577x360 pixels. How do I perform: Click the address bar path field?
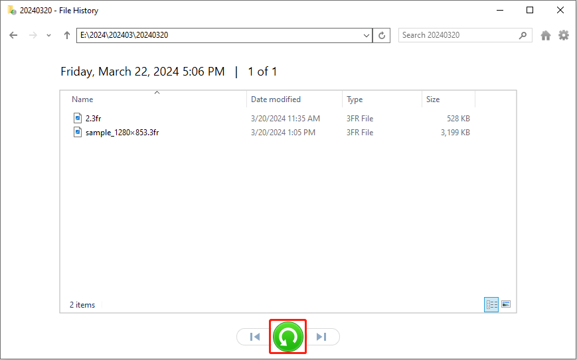pos(219,35)
